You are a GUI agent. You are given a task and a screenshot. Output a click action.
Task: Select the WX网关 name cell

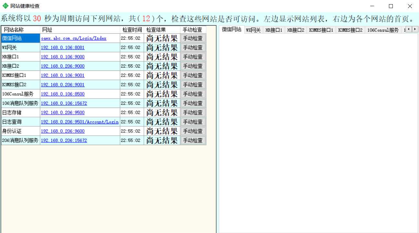[21, 48]
